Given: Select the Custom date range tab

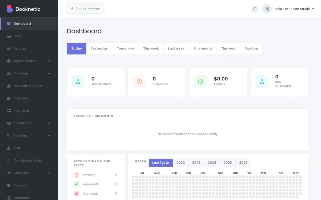Looking at the screenshot, I should [x=251, y=49].
